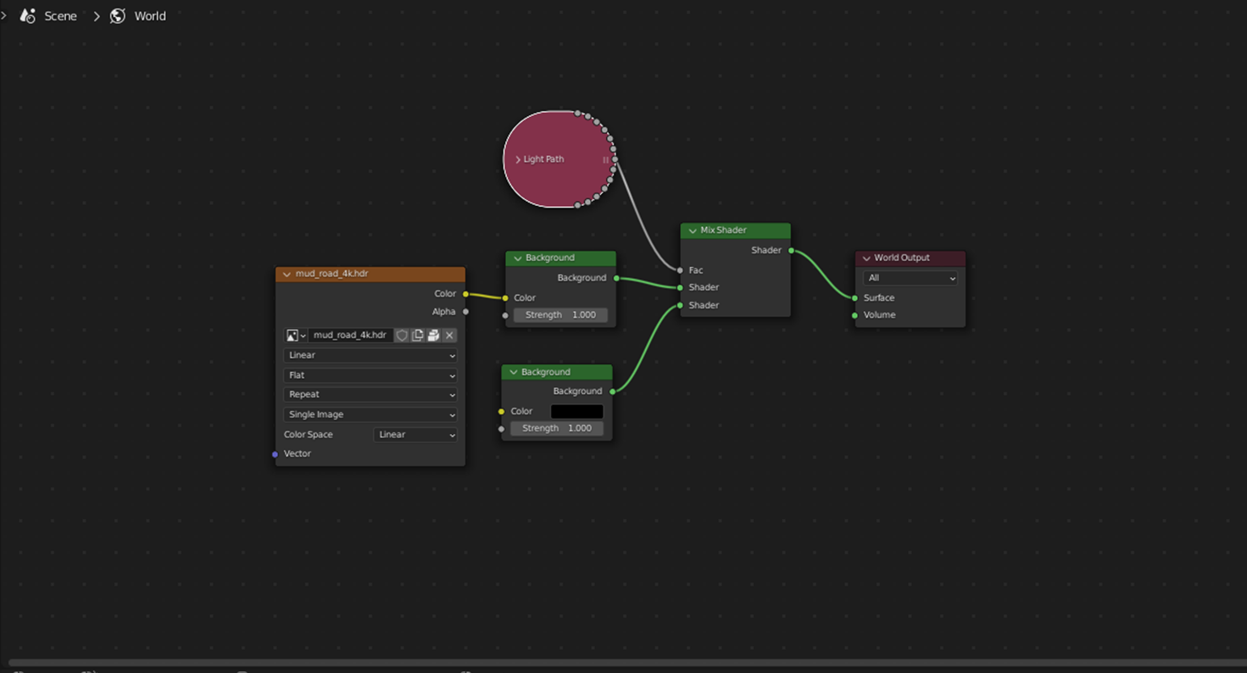Screen dimensions: 1247x673
Task: Edit the mud_road_4k.hdr image name field
Action: pos(350,336)
